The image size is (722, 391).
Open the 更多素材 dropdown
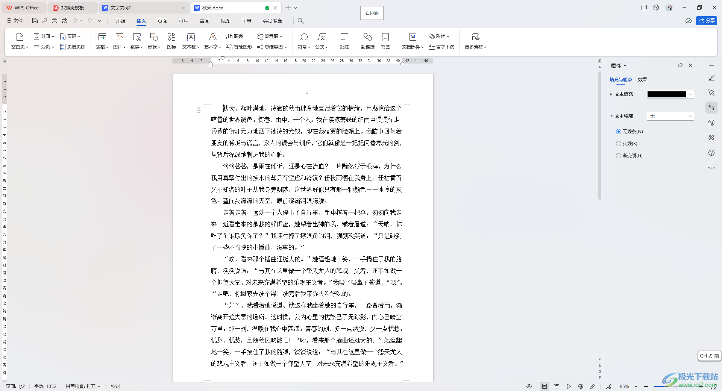pyautogui.click(x=475, y=41)
